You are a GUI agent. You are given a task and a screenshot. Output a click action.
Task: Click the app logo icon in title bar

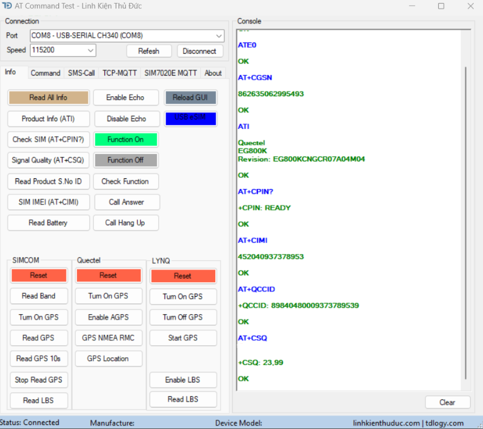coord(7,6)
